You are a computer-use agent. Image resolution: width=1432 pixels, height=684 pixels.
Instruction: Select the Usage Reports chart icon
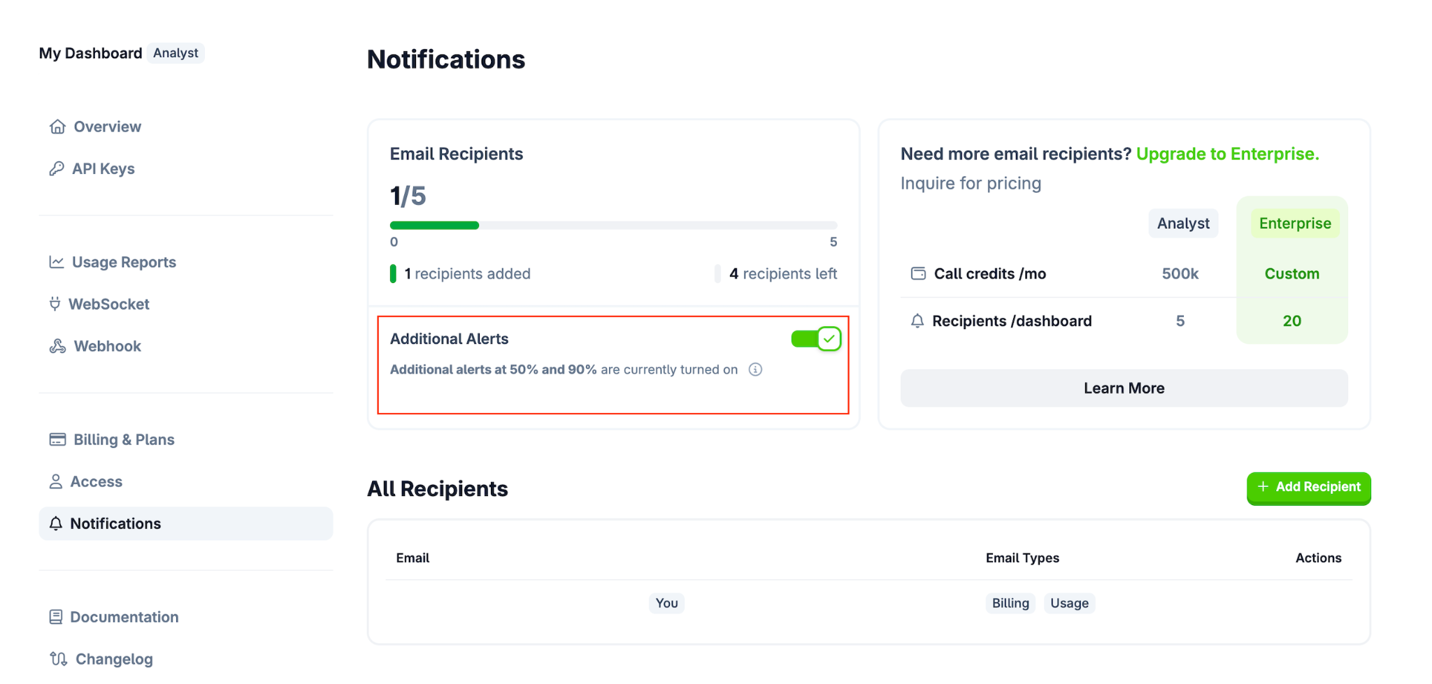(57, 262)
